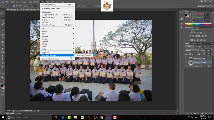This screenshot has height=120, width=214.
Task: Select the Clone Stamp tool
Action: (2, 42)
